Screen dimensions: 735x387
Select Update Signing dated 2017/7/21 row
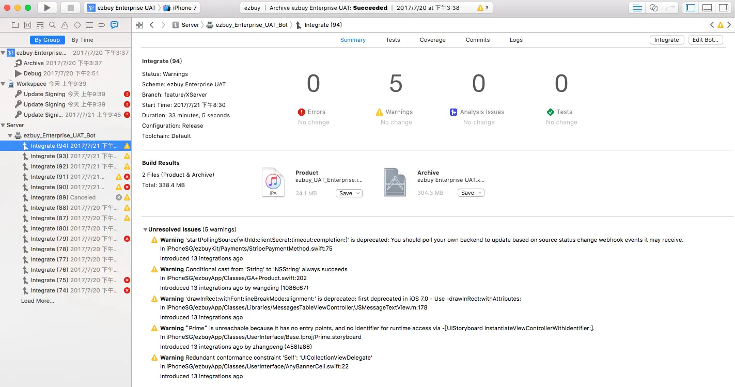pyautogui.click(x=66, y=115)
